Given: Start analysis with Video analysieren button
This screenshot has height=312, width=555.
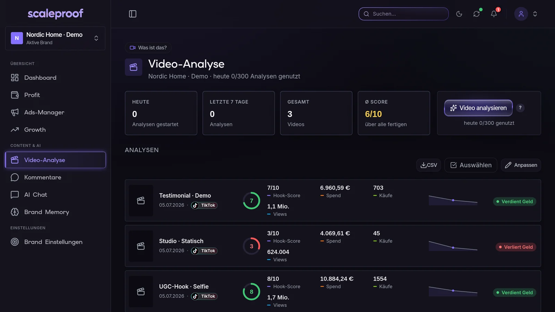Looking at the screenshot, I should 478,108.
